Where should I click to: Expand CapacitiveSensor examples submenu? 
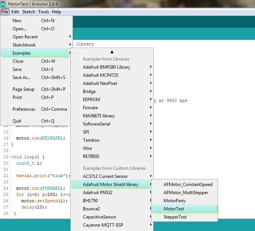[111, 217]
